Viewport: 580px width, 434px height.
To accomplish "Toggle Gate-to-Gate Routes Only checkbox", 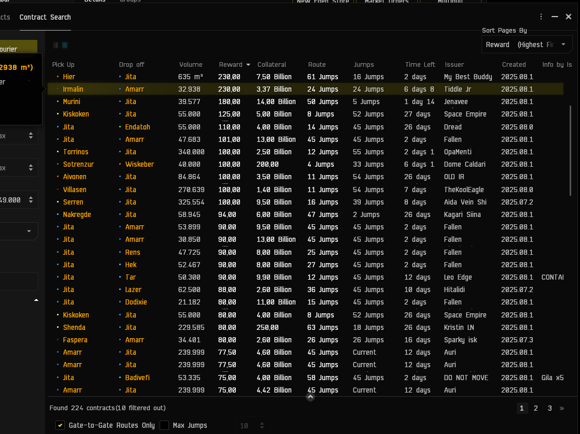I will click(x=60, y=425).
